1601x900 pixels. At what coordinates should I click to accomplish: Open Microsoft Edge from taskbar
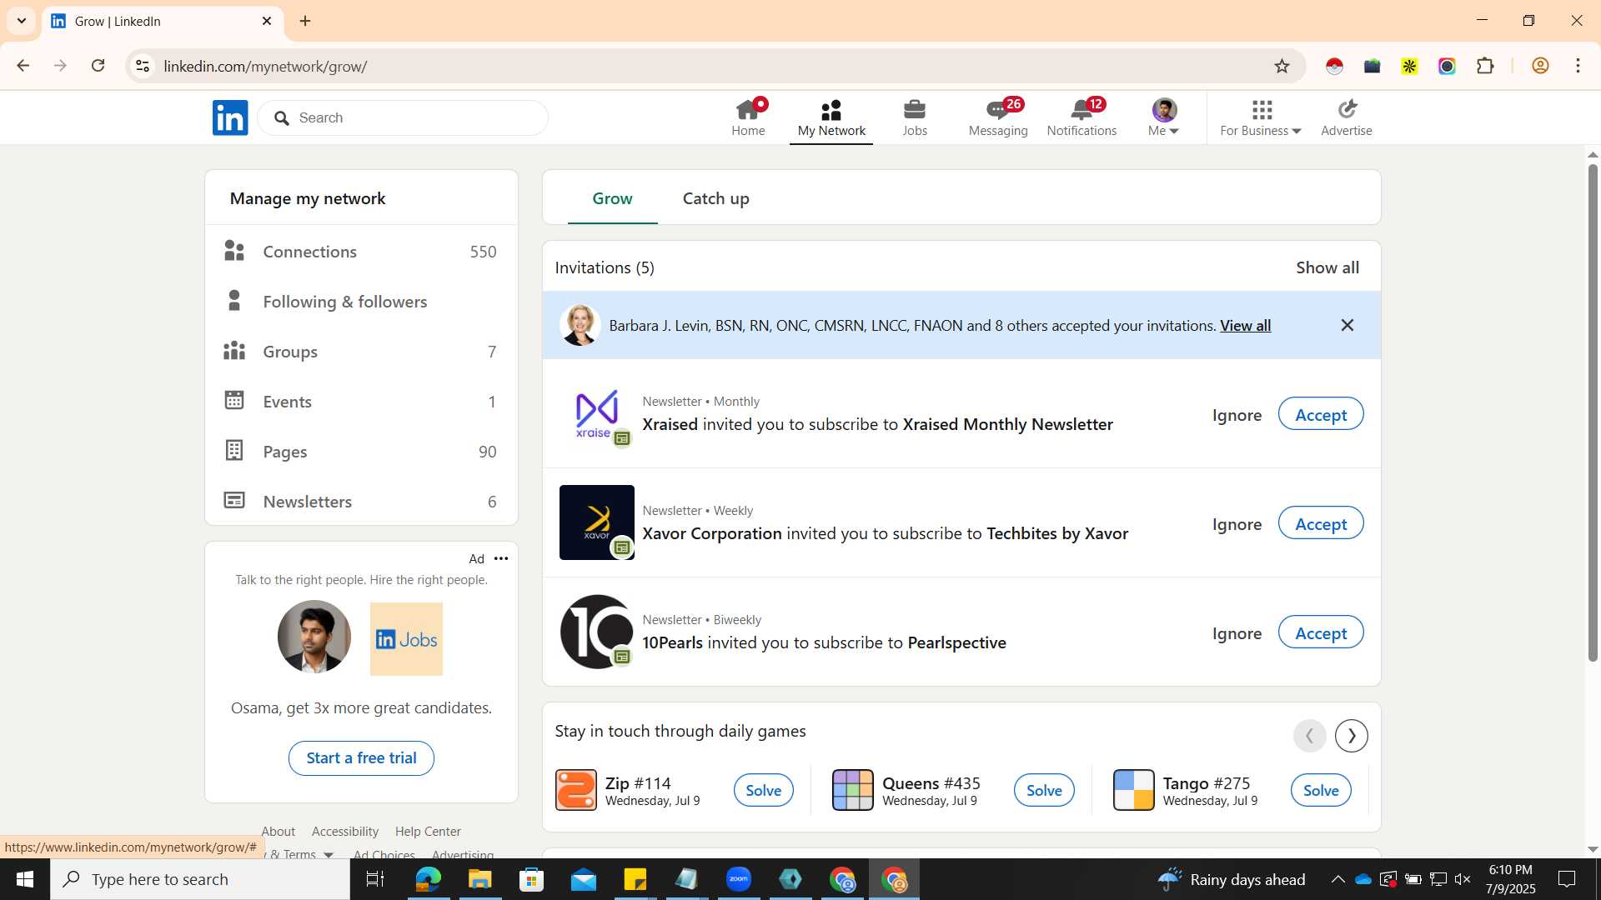429,879
